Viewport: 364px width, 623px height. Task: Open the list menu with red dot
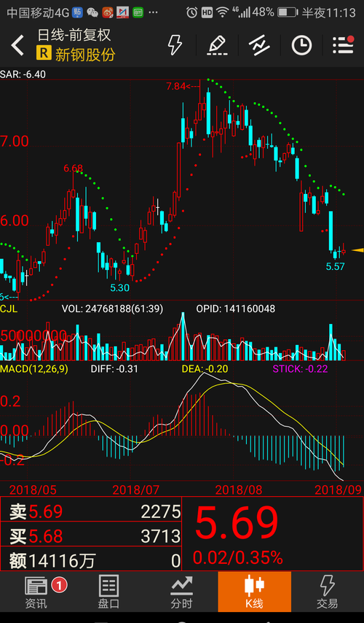pos(344,44)
